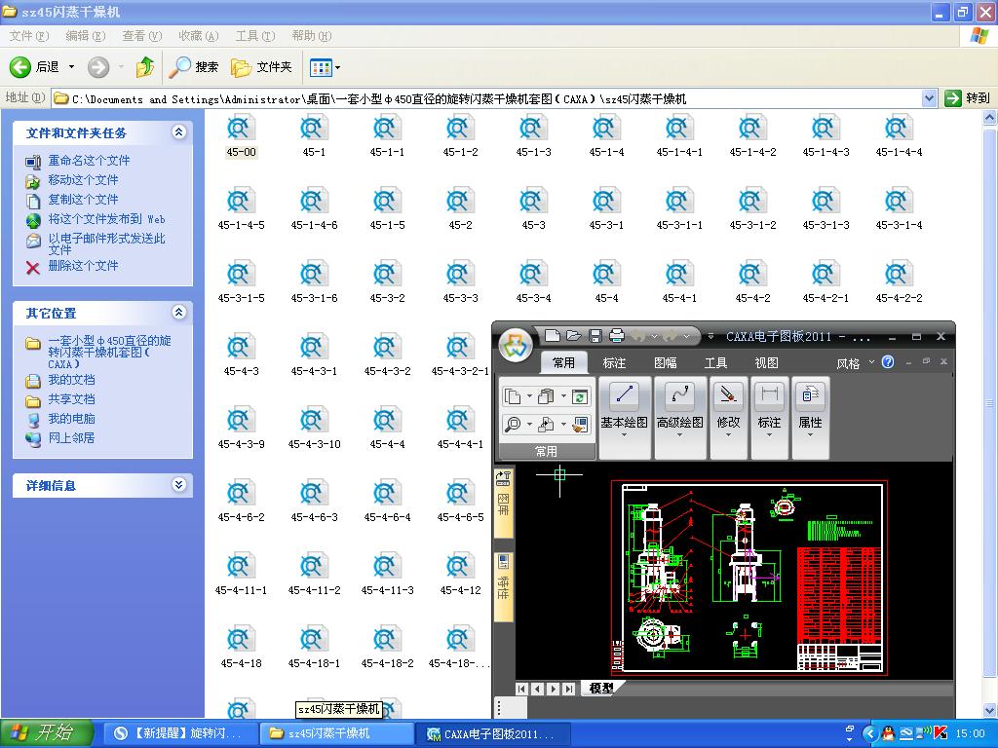Screen dimensions: 998x748
Task: Select the spline tool above 高级绘图
Action: pyautogui.click(x=679, y=395)
